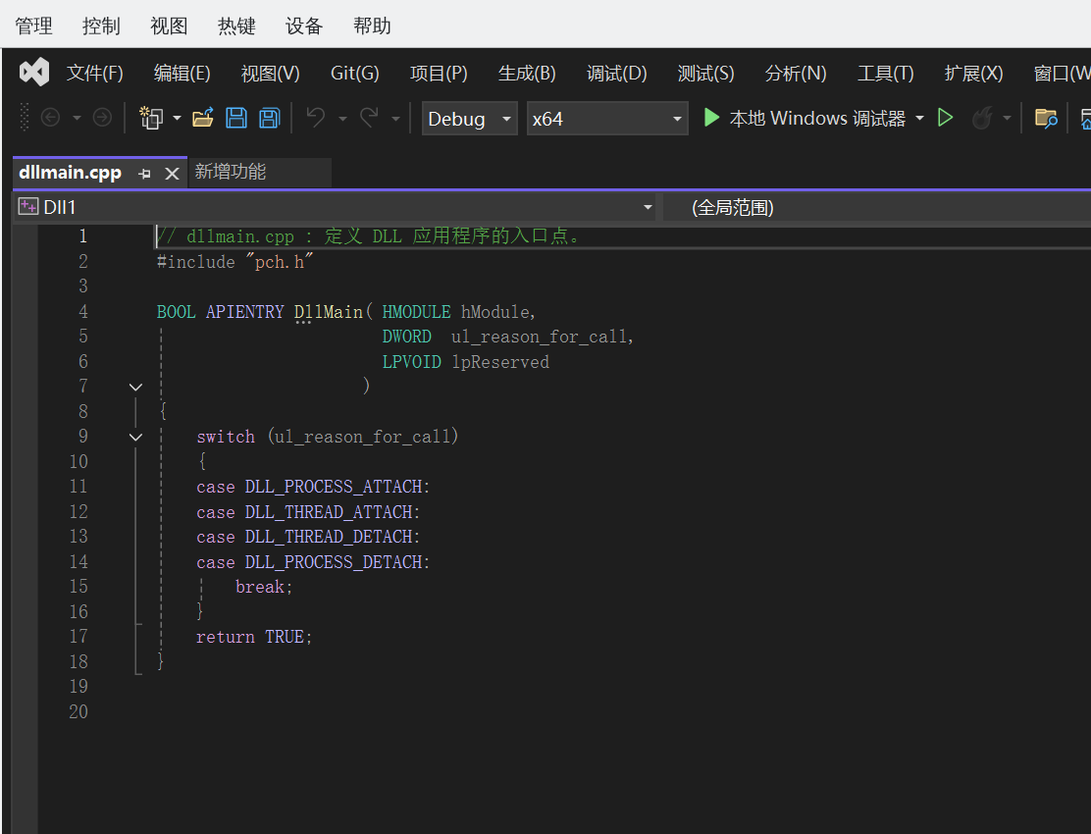Start without debugging using the hollow play icon

[x=945, y=119]
